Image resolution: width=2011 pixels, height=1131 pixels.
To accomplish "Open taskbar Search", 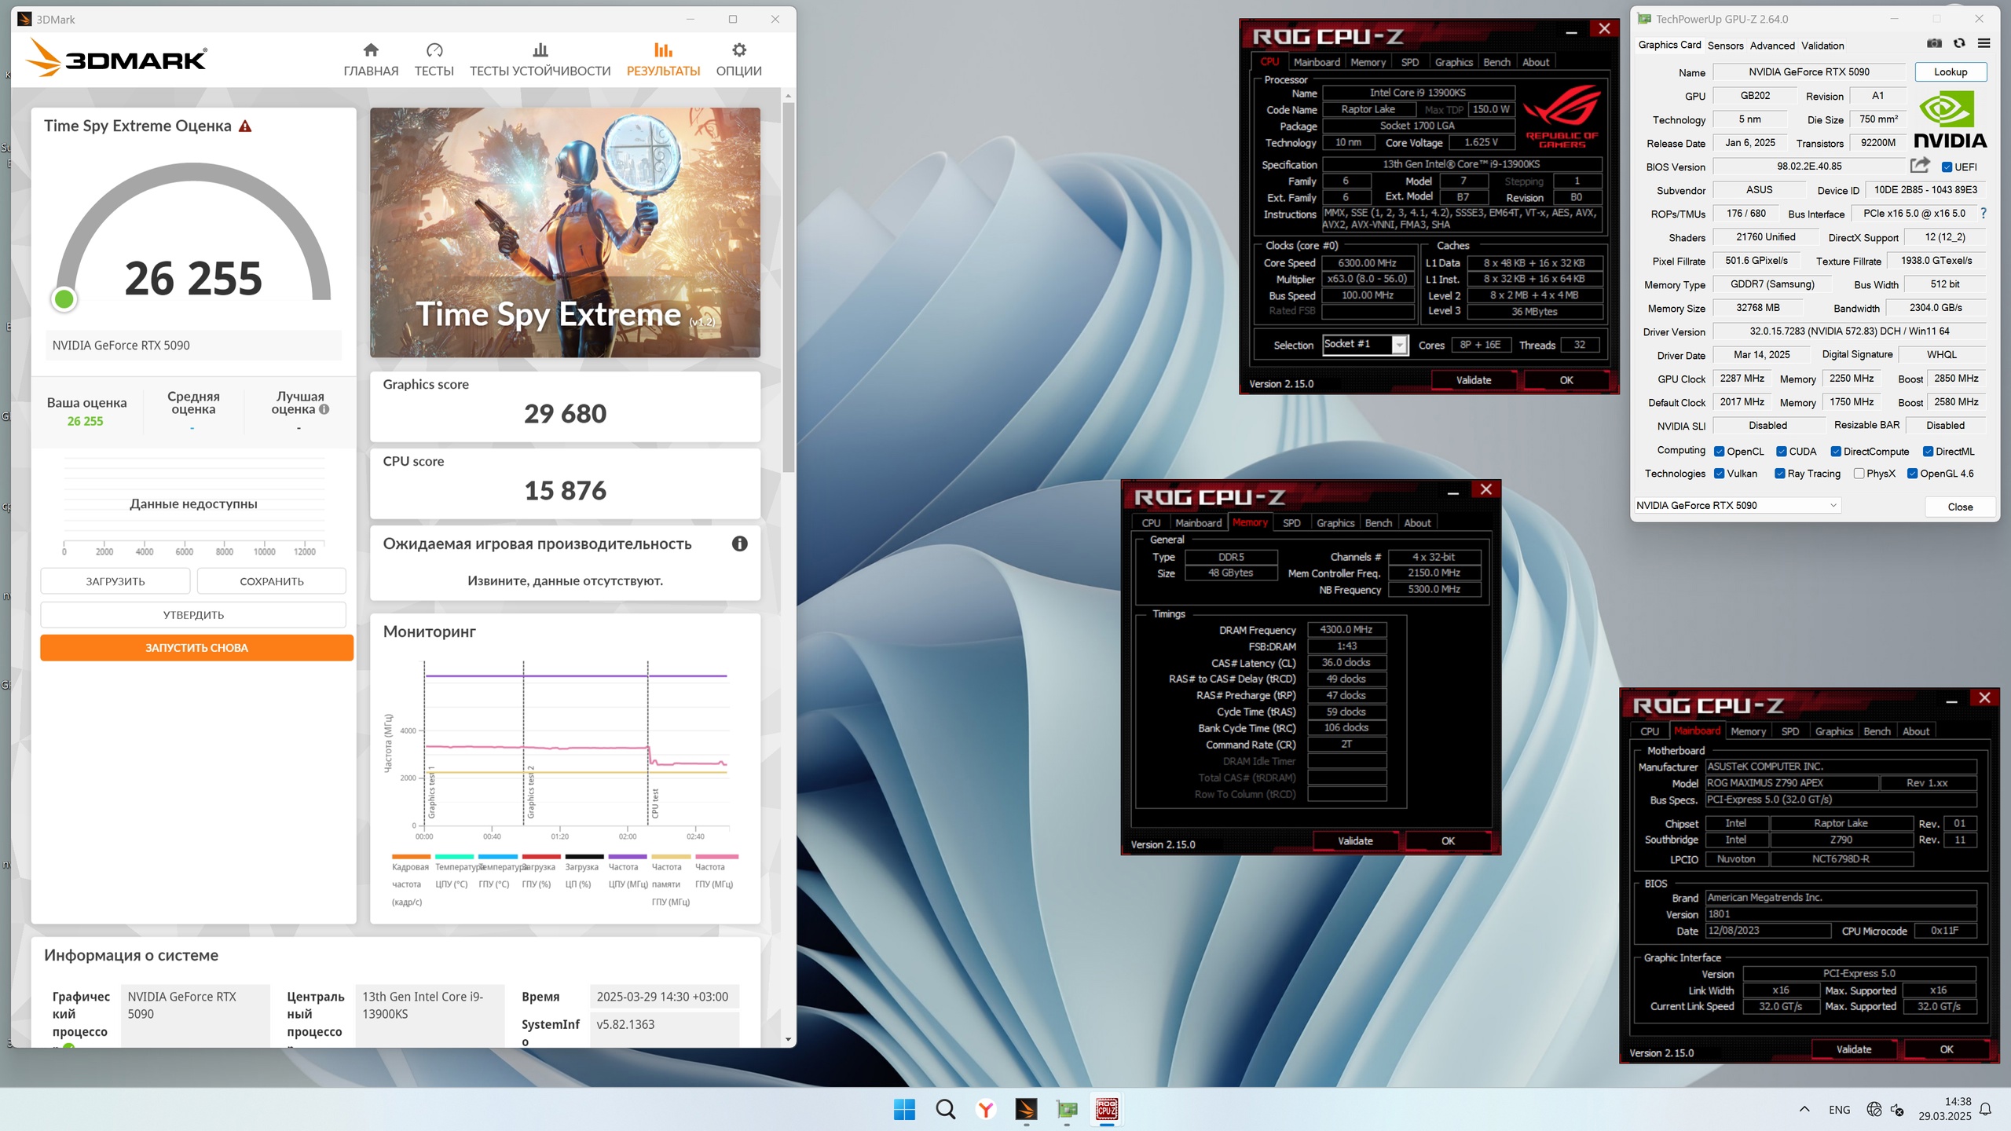I will 945,1109.
